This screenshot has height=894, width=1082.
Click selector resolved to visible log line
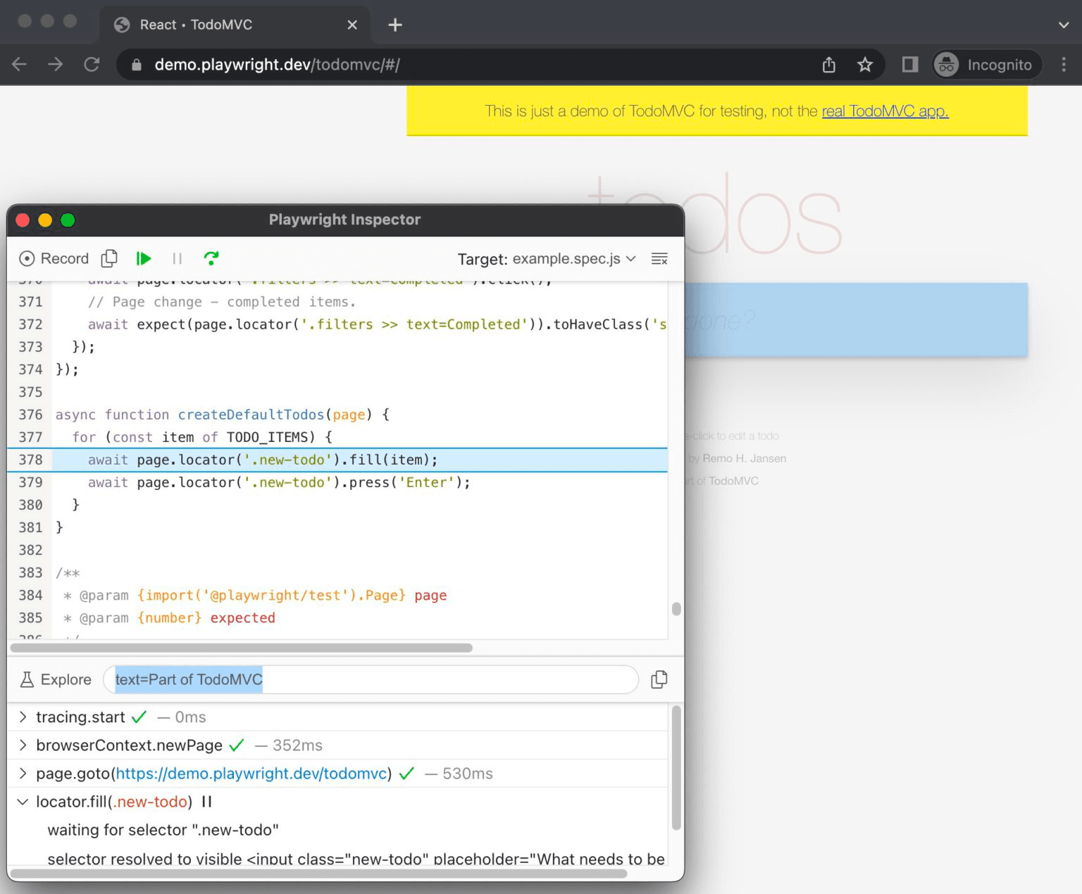click(x=356, y=859)
